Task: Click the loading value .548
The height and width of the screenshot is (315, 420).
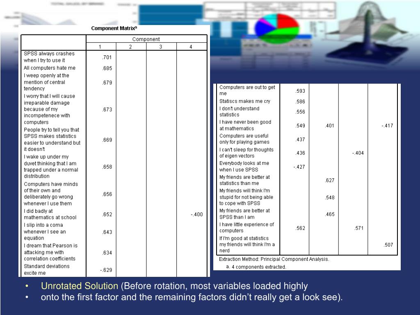Action: point(329,197)
